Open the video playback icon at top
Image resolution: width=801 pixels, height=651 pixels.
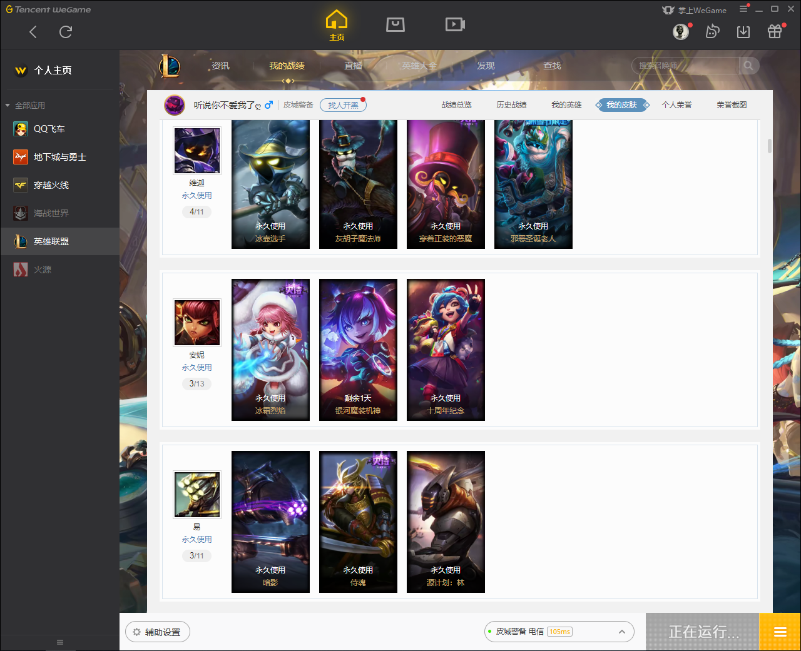pos(455,24)
